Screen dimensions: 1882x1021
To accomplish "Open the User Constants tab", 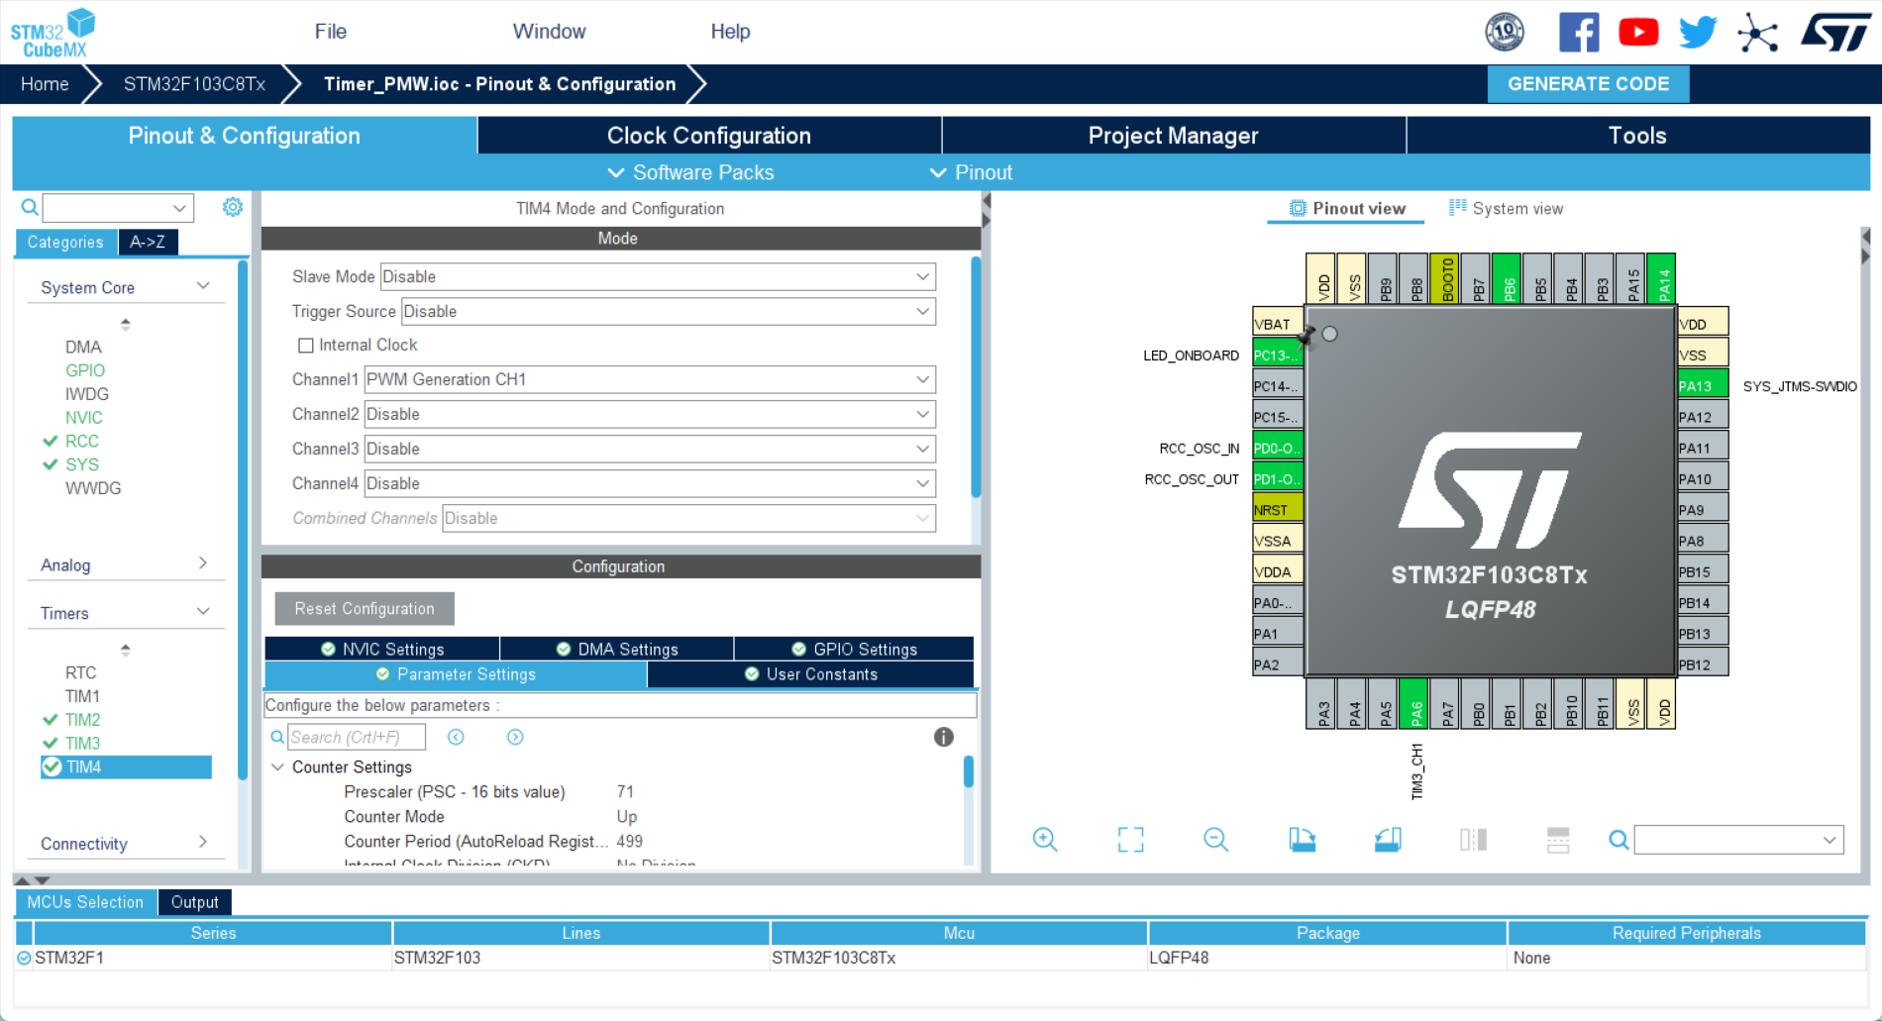I will click(x=810, y=674).
